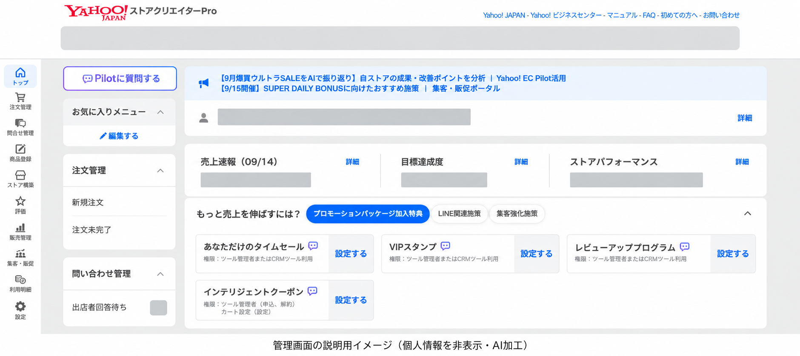Click Pilotに質問する button
The width and height of the screenshot is (800, 356).
120,78
